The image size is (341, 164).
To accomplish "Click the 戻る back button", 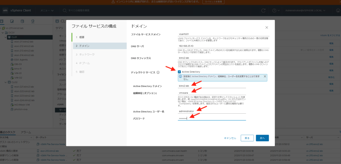I will point(247,138).
